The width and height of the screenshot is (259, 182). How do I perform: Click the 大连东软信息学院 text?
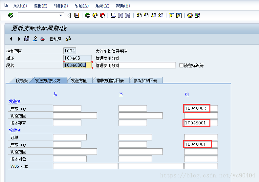(112, 51)
